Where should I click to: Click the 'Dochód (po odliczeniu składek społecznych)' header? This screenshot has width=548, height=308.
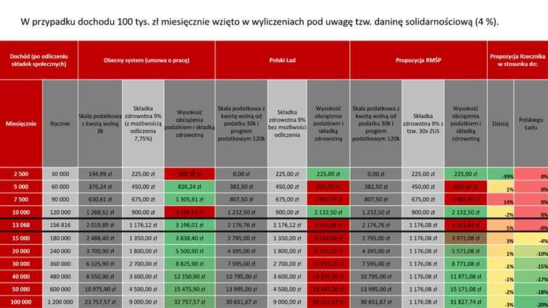[x=39, y=60]
